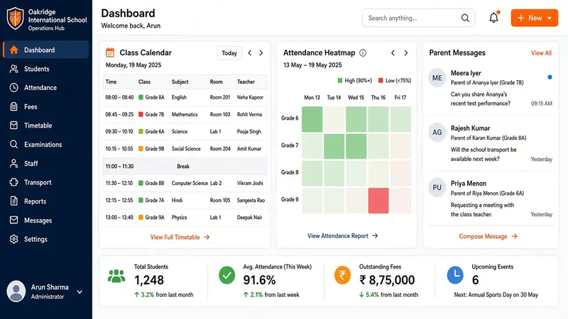Click High (90%+) green legend swatch

(340, 80)
